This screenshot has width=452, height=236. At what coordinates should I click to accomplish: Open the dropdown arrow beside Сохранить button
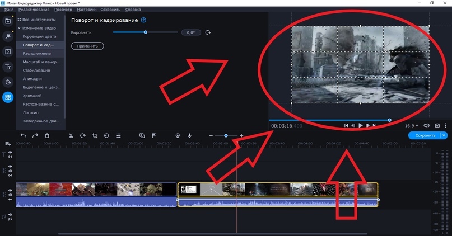pos(444,135)
